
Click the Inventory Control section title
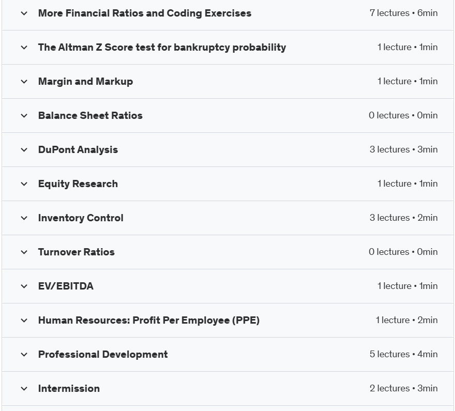(81, 218)
